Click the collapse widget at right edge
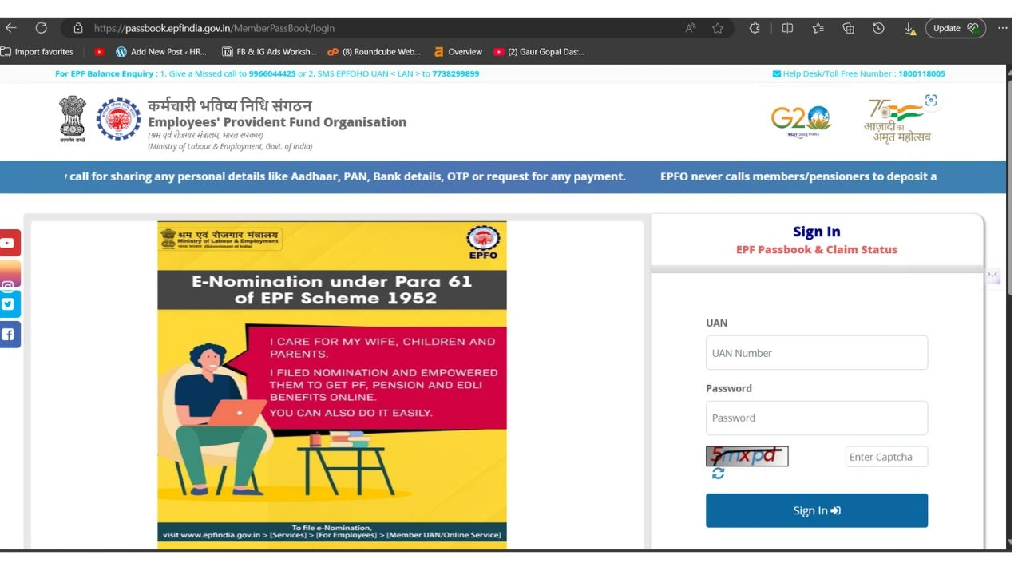Image resolution: width=1022 pixels, height=575 pixels. tap(992, 275)
